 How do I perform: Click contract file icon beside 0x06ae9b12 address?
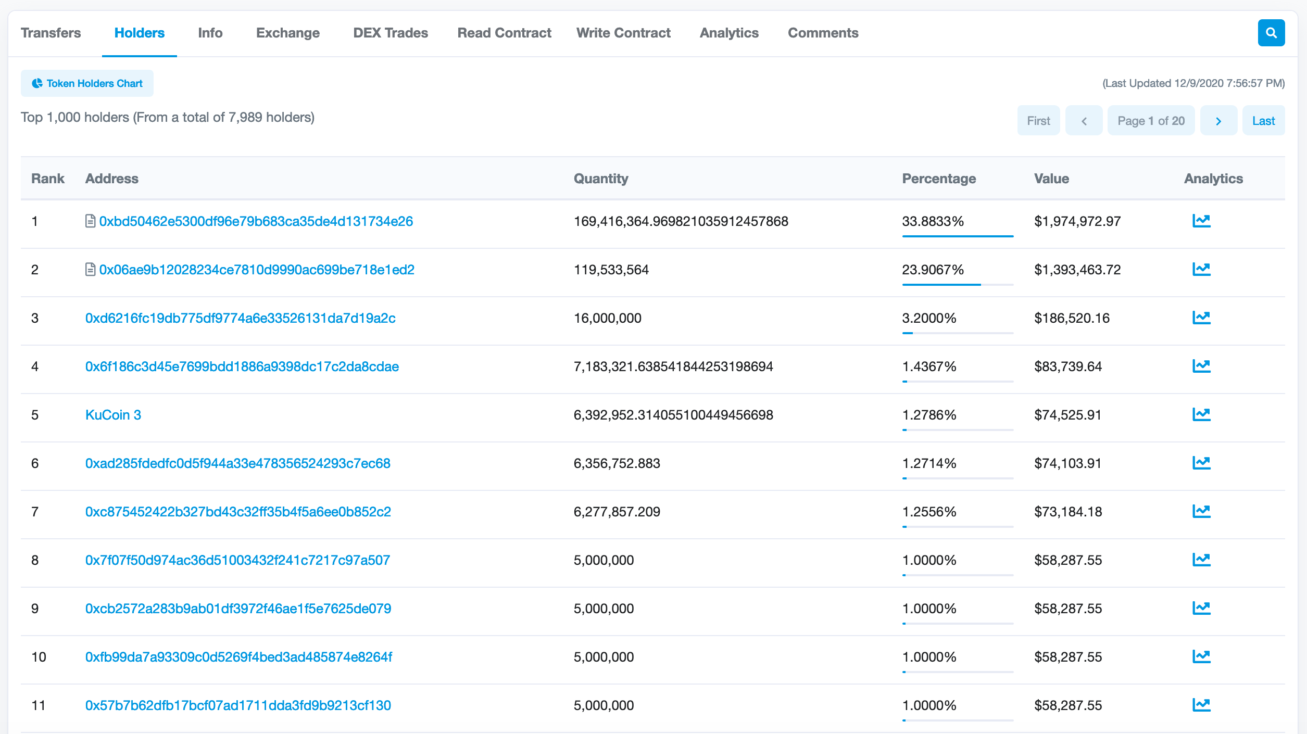point(90,270)
